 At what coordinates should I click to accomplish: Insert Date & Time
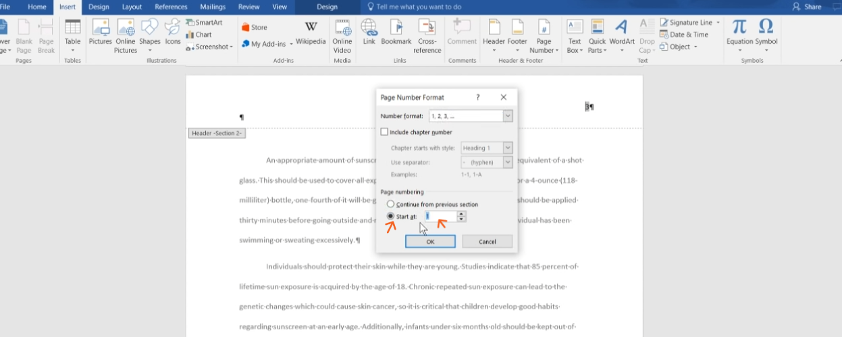[684, 34]
